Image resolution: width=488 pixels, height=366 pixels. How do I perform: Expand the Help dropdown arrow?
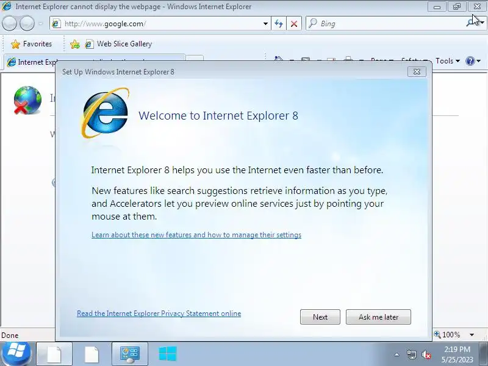(479, 61)
